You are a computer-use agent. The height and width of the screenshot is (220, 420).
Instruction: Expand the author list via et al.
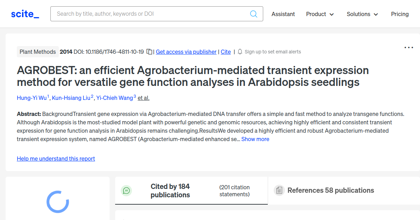[143, 98]
